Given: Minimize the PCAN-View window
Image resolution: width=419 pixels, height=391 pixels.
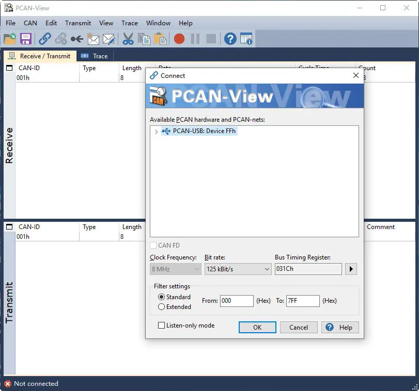Looking at the screenshot, I should 360,8.
